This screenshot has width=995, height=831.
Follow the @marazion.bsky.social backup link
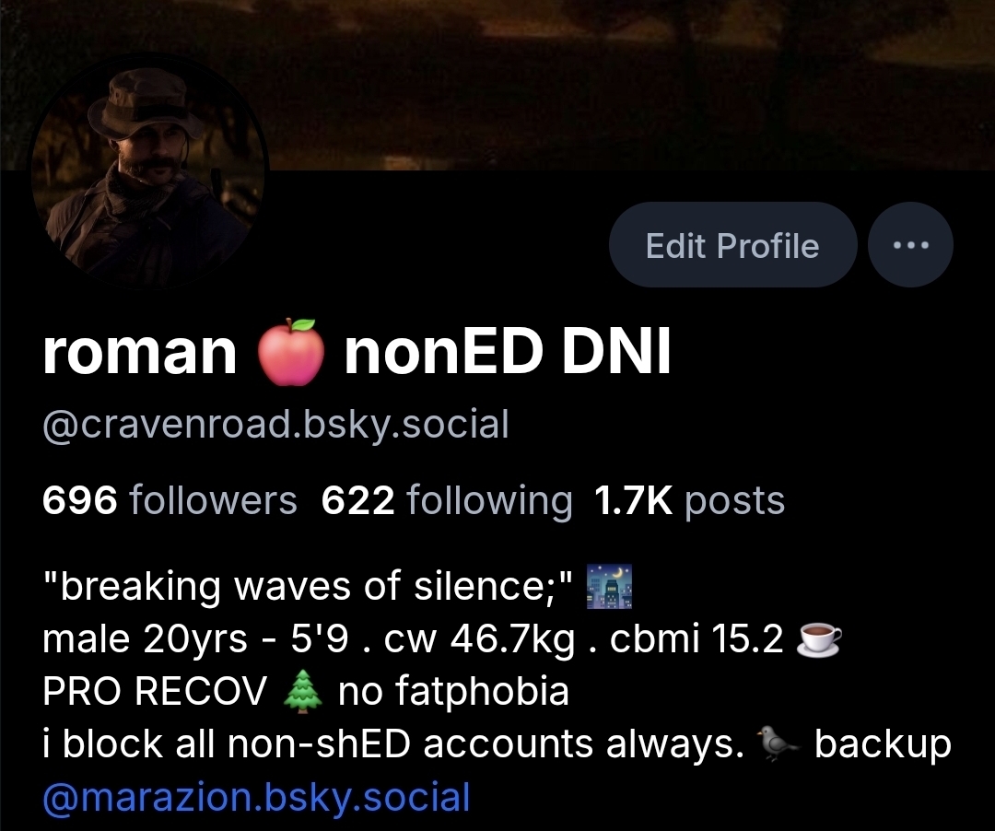256,798
